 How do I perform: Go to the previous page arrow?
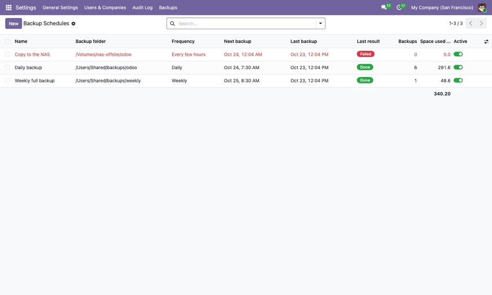[470, 23]
